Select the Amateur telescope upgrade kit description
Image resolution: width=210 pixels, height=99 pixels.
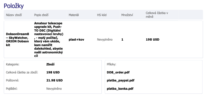(x=49, y=40)
